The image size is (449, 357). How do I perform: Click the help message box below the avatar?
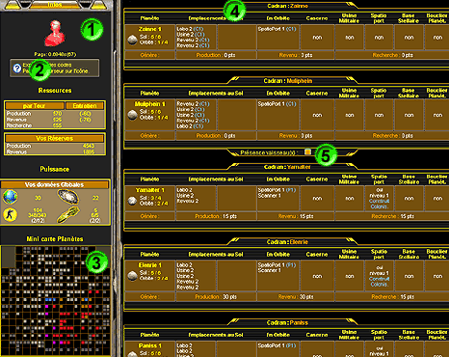(55, 68)
